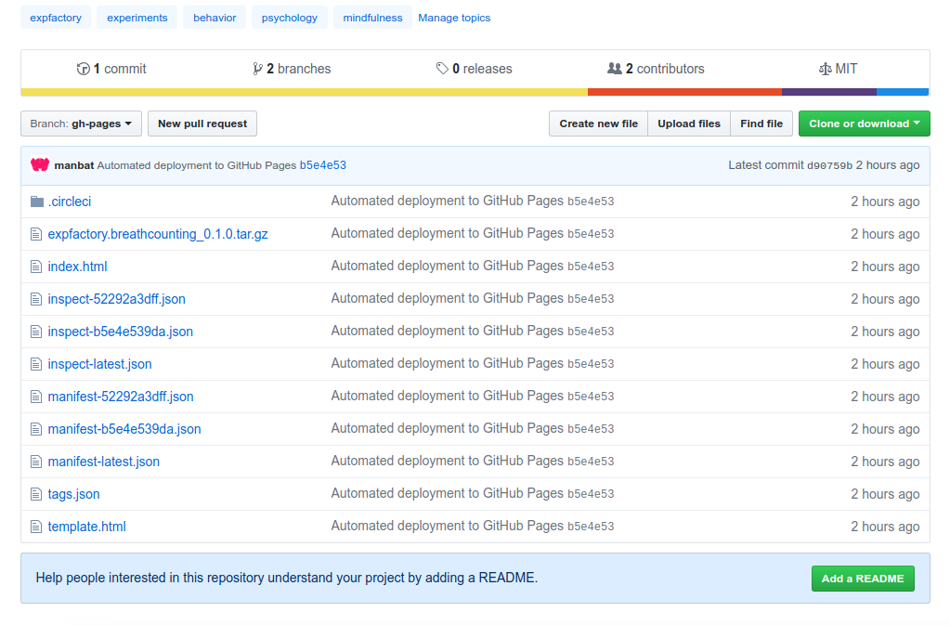Viewport: 950px width, 625px height.
Task: Click file icon beside inspect-latest.json
Action: click(x=36, y=364)
